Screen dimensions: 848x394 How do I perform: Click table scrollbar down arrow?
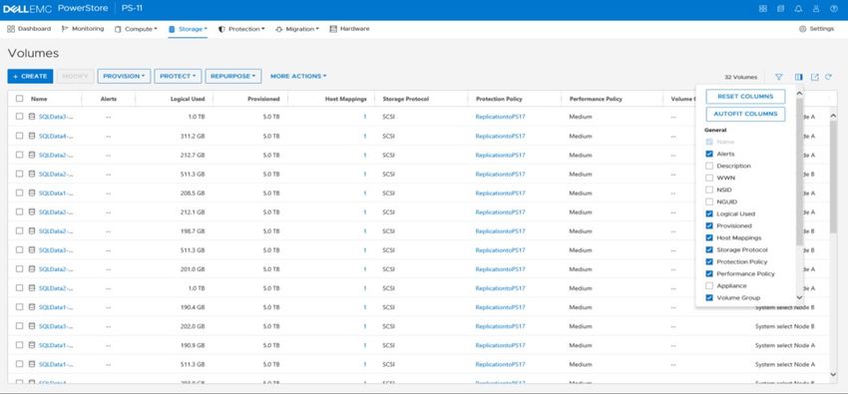point(833,374)
